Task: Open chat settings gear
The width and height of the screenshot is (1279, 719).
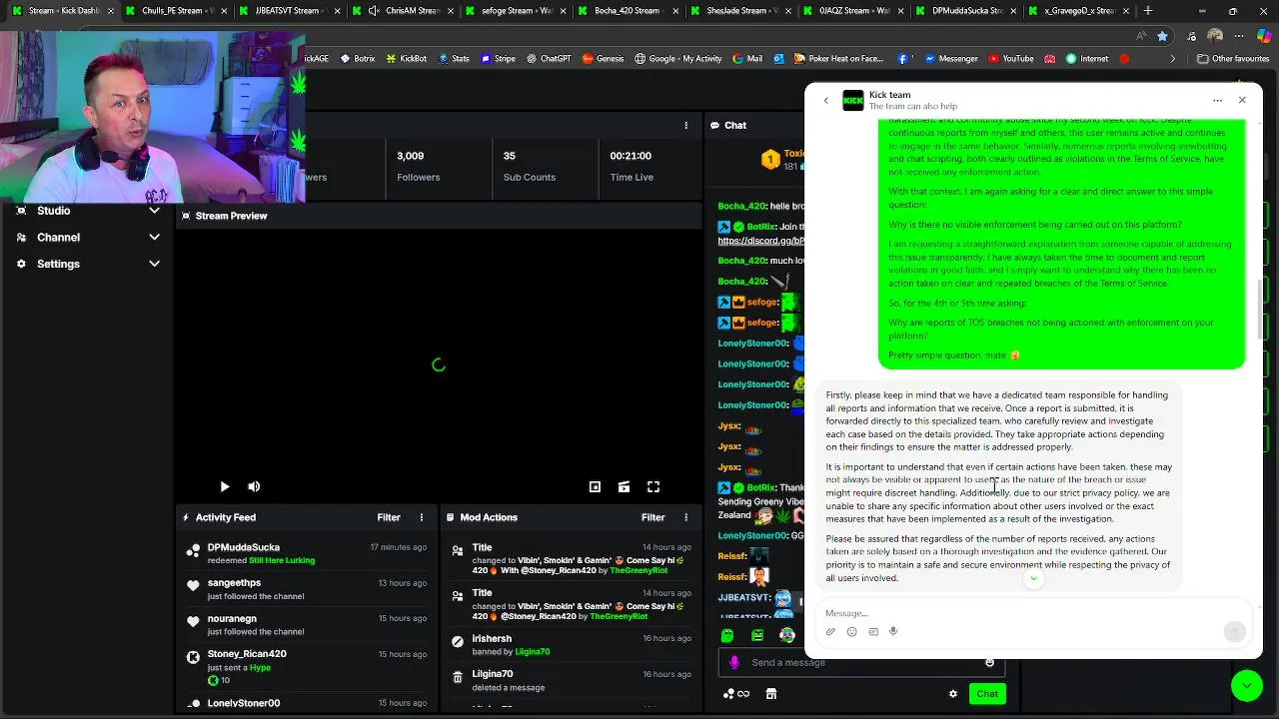Action: coord(952,694)
